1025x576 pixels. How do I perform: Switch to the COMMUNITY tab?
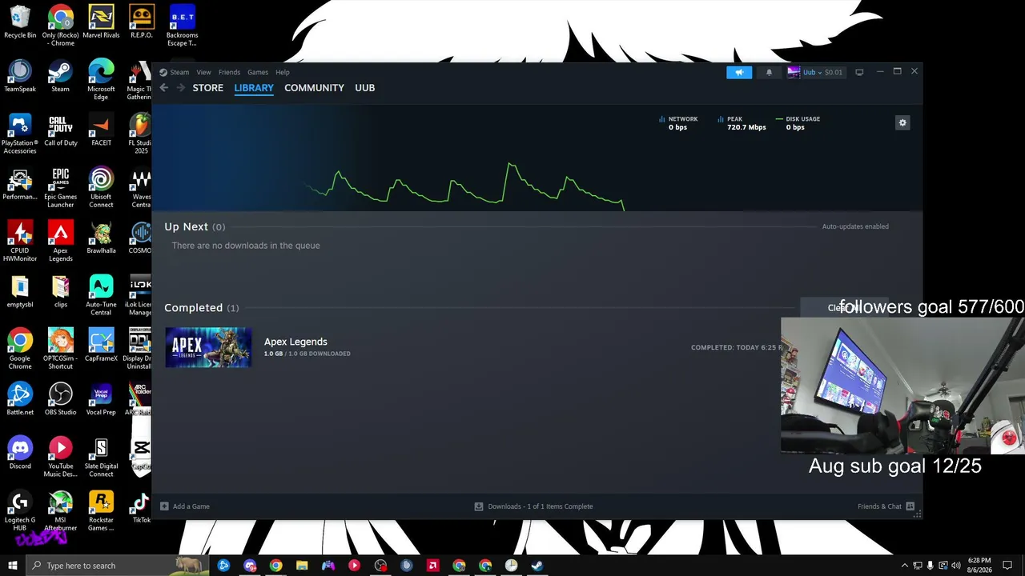tap(314, 88)
